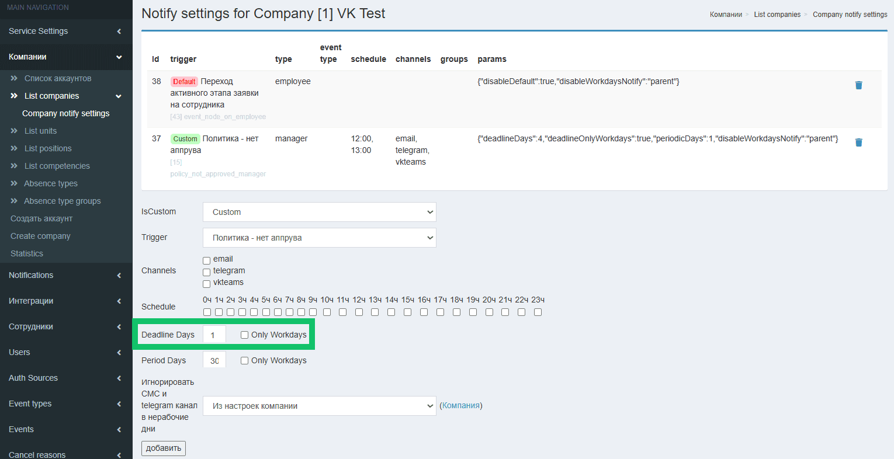894x459 pixels.
Task: Click trash icon for row 37
Action: click(x=858, y=142)
